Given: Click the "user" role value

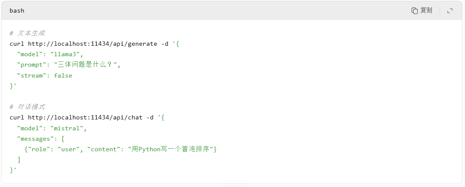Looking at the screenshot, I should (x=69, y=150).
